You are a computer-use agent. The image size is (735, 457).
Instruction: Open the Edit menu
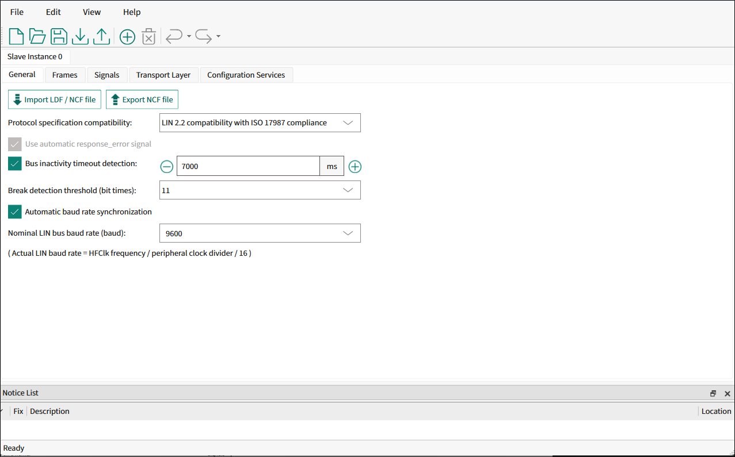pos(54,12)
